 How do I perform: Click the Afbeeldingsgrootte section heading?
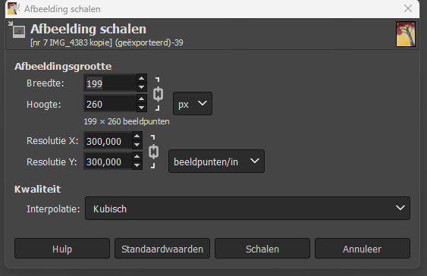point(63,67)
